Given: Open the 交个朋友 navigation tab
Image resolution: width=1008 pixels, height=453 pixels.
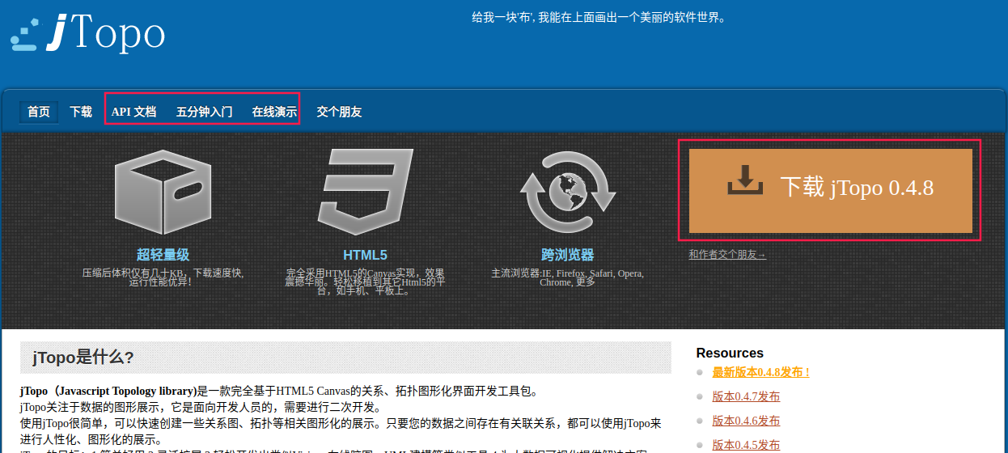Looking at the screenshot, I should click(339, 112).
